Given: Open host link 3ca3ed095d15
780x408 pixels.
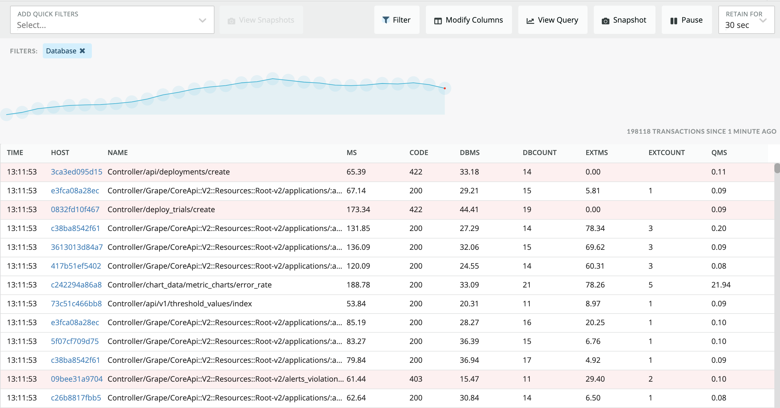Looking at the screenshot, I should [76, 172].
